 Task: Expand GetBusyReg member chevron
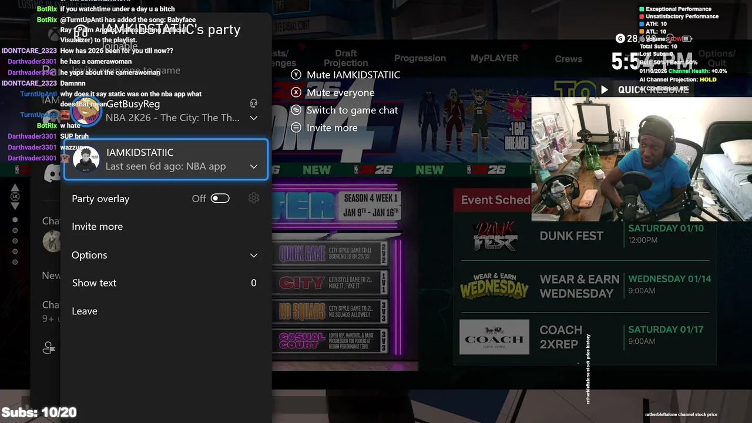[x=254, y=117]
